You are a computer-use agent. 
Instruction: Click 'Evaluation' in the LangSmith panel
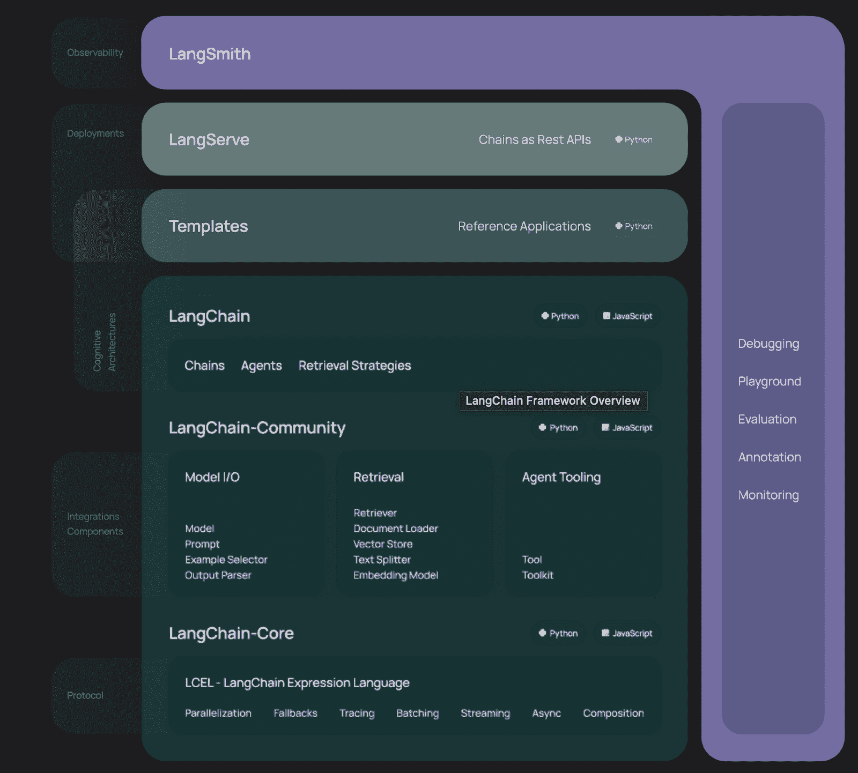pyautogui.click(x=767, y=420)
